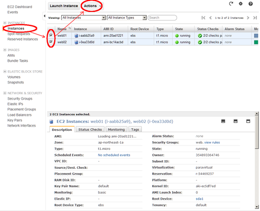Open the sda1 root device link
The height and width of the screenshot is (211, 260).
pyautogui.click(x=199, y=199)
